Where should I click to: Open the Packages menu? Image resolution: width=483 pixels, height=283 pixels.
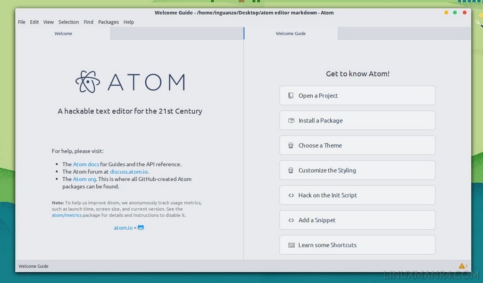(108, 22)
